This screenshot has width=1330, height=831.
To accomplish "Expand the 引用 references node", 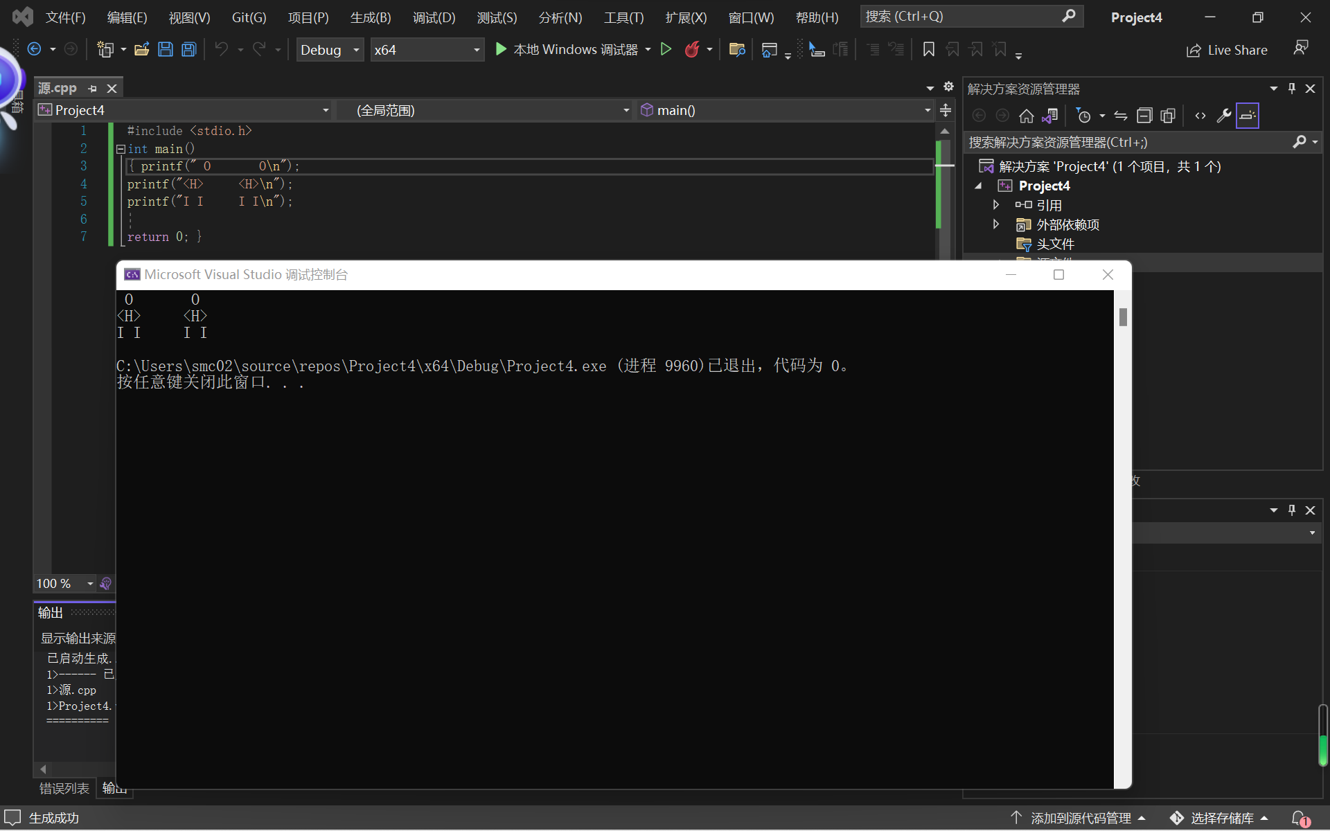I will (x=996, y=205).
